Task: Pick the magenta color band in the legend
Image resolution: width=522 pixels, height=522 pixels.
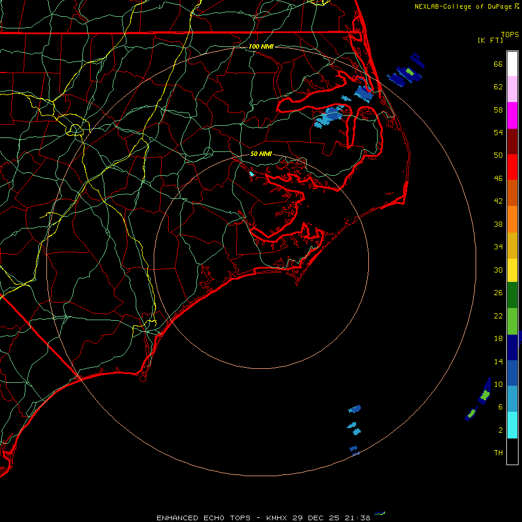Action: [x=512, y=115]
